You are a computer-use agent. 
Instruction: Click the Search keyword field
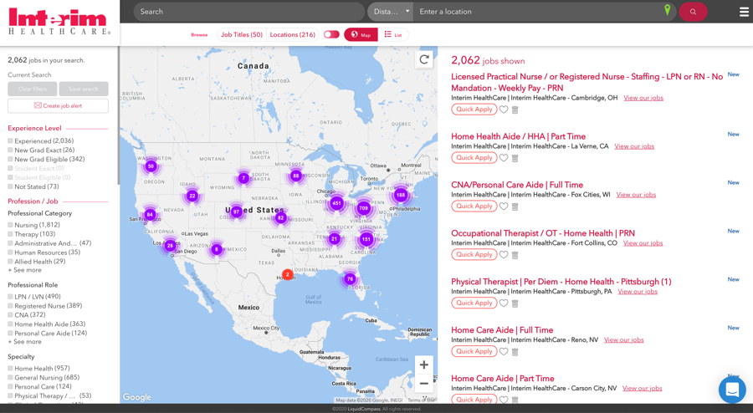point(249,12)
